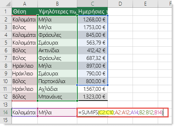This screenshot has width=177, height=129.
Task: Select row 2 header
Action: [x=6, y=20]
